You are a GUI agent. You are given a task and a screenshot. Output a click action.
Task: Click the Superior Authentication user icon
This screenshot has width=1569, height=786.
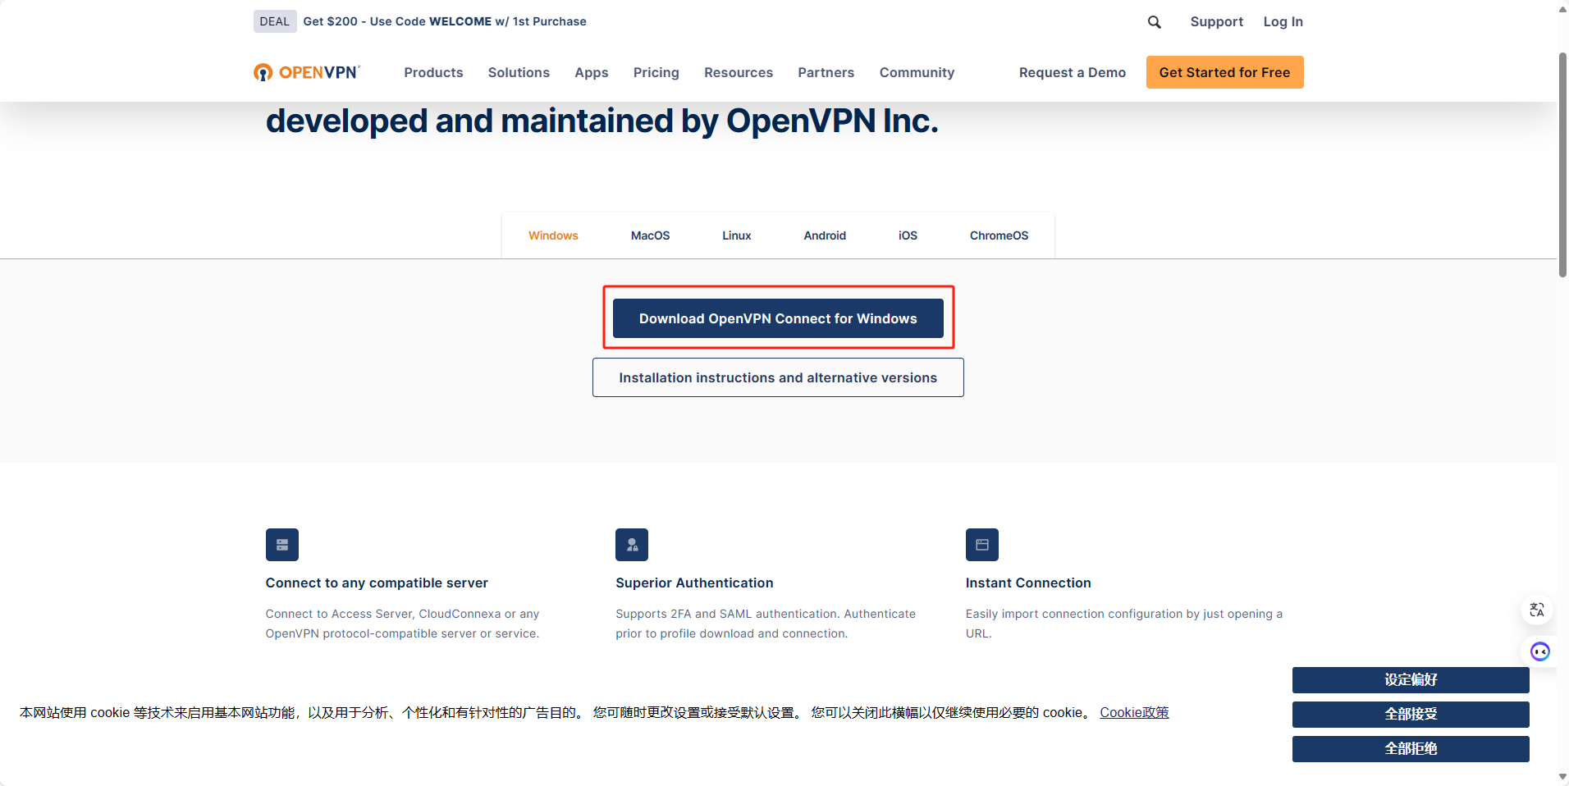click(632, 545)
